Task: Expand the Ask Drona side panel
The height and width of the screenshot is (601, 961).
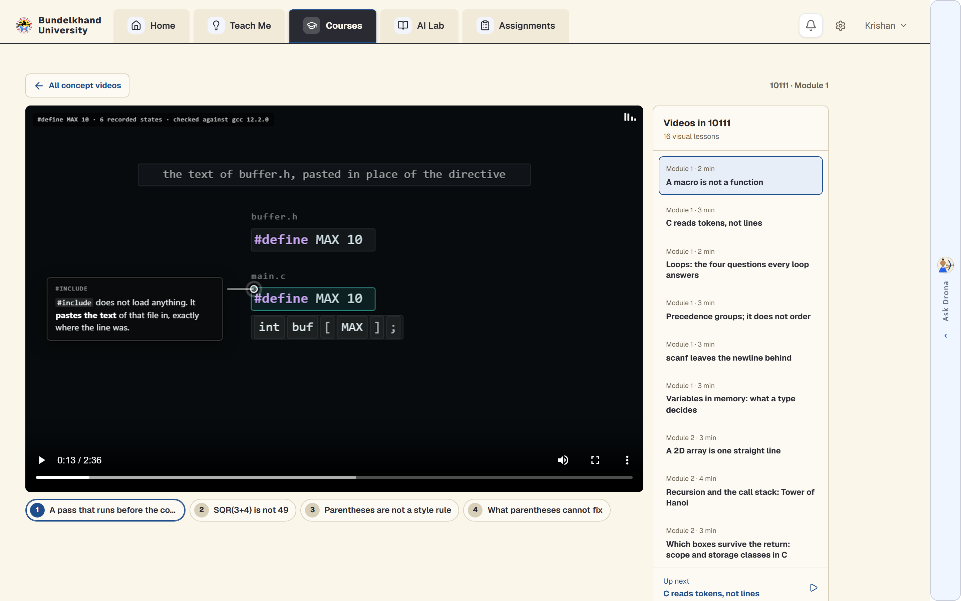Action: coord(946,336)
